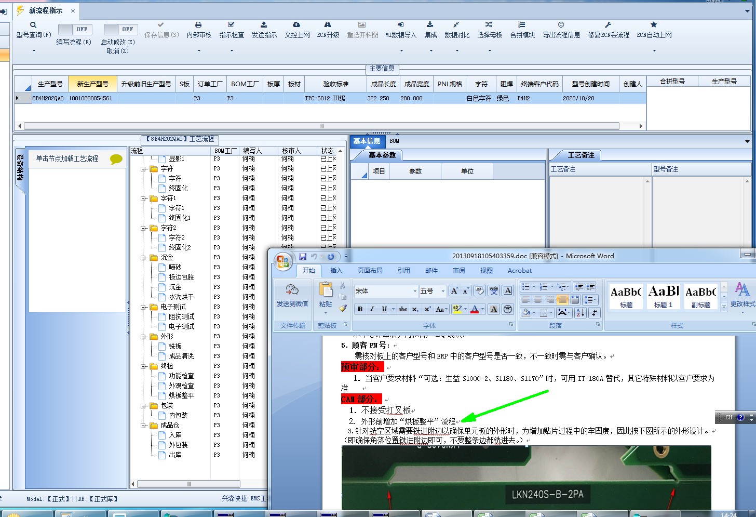
Task: Click 单击节点加载工艺流程 node
Action: (67, 158)
